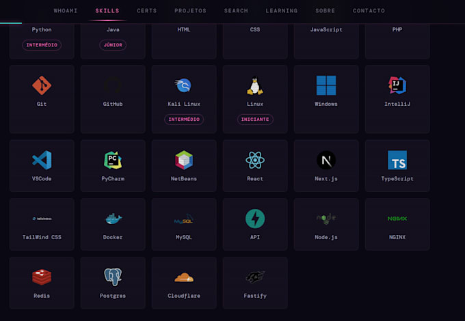Click the INTERMÉDIO badge under Python
This screenshot has width=465, height=321.
pos(42,45)
